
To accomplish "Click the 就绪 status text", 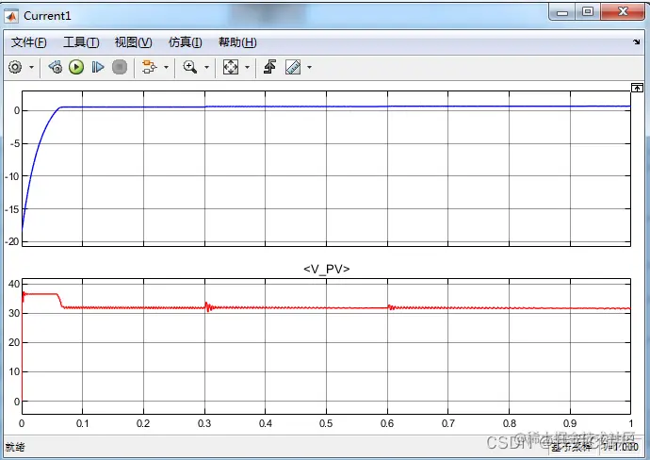I will pyautogui.click(x=15, y=447).
